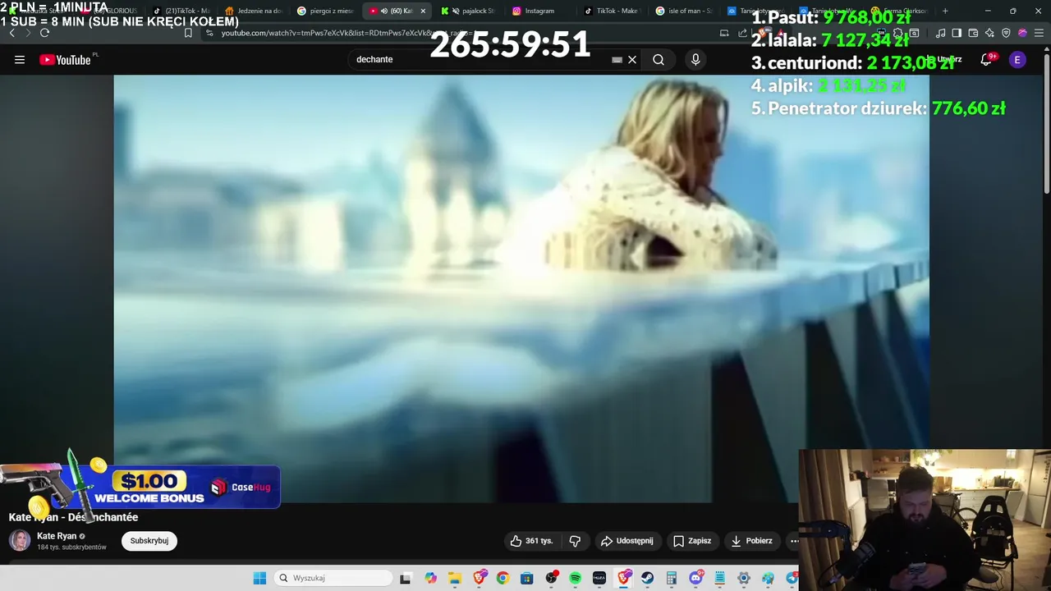Switch to the 'pajalock' tab
The width and height of the screenshot is (1051, 591).
[x=468, y=11]
